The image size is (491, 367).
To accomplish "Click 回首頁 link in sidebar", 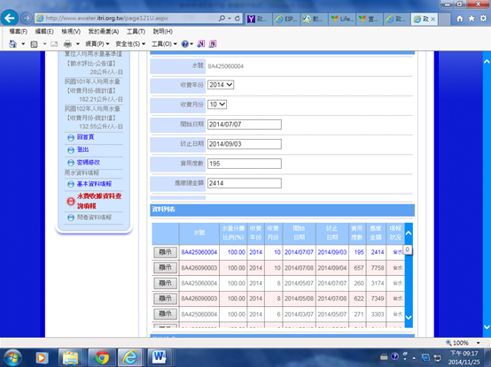I will 85,137.
